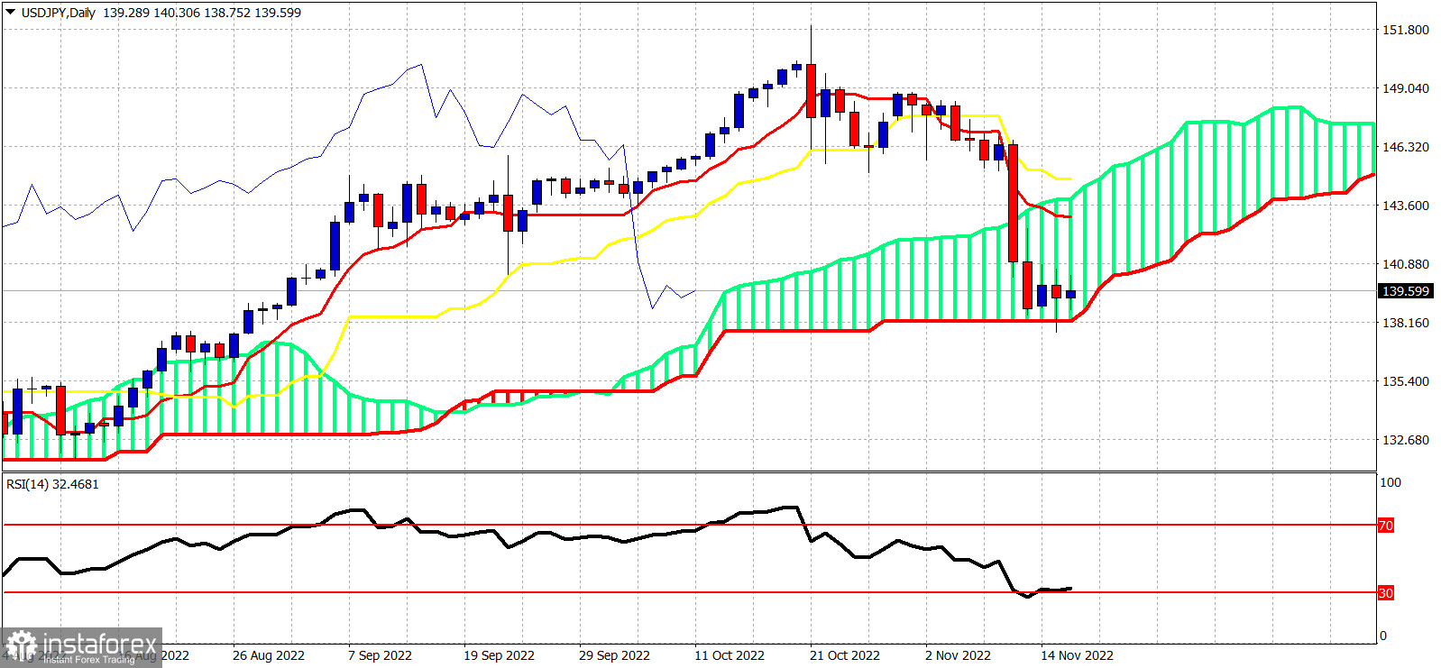Click the 11 Oct 2022 date label

coord(730,655)
